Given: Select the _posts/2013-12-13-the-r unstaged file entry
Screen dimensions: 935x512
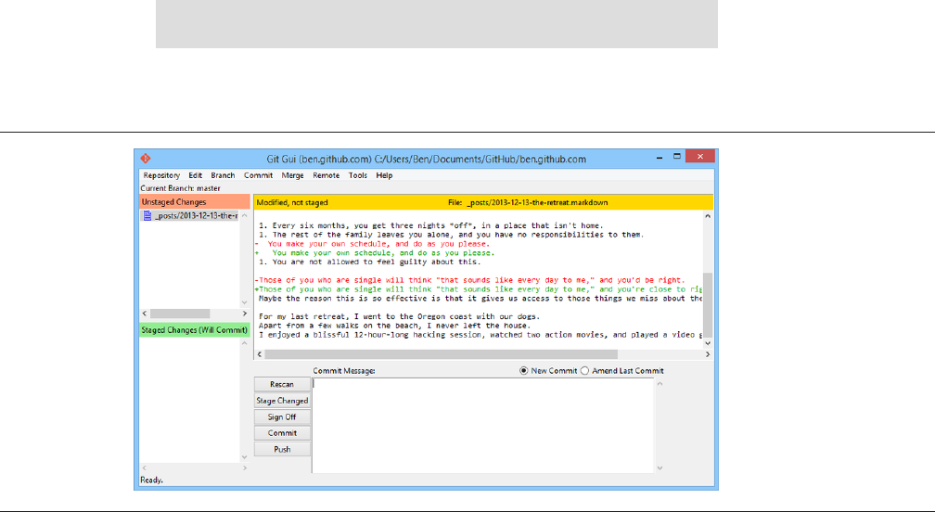Looking at the screenshot, I should click(191, 216).
